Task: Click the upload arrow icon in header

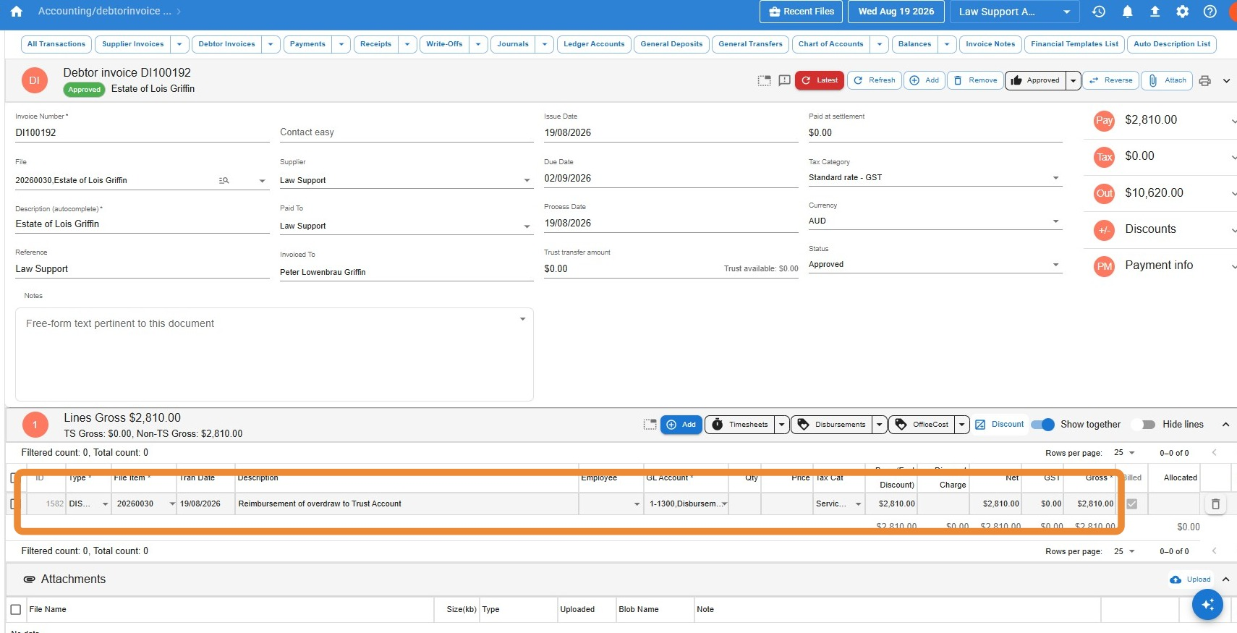Action: tap(1155, 12)
